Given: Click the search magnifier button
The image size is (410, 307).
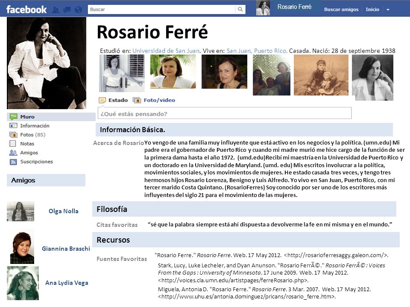Looking at the screenshot, I should coord(240,9).
